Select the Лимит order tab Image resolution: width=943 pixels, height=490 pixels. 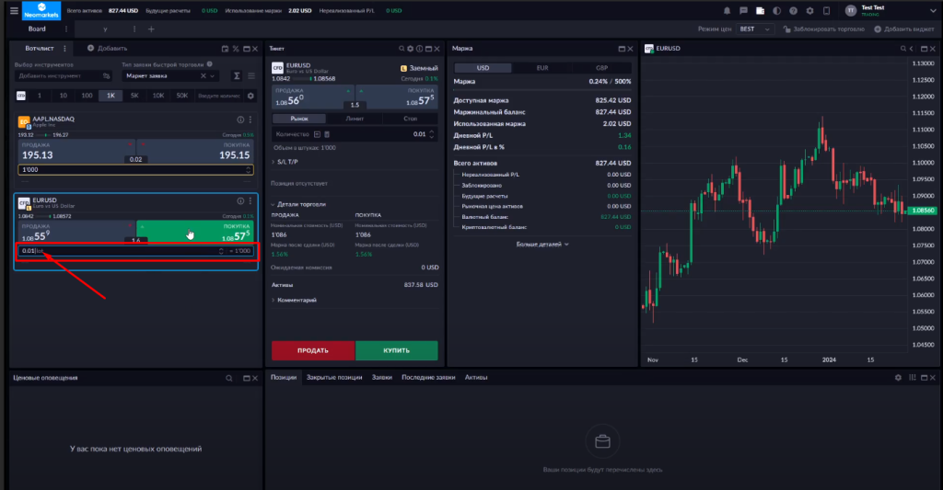(355, 119)
